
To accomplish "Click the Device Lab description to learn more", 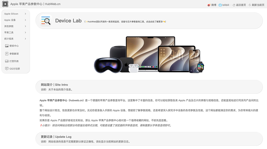I will pyautogui.click(x=125, y=22).
